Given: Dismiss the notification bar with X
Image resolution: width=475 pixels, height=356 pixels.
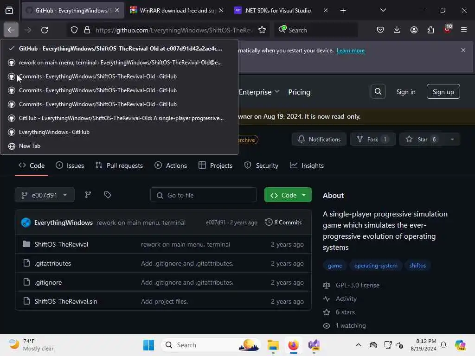Looking at the screenshot, I should tap(463, 50).
